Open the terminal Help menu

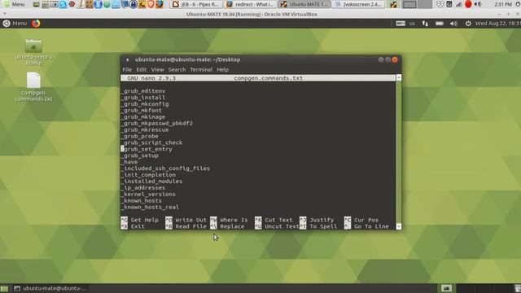click(x=222, y=69)
